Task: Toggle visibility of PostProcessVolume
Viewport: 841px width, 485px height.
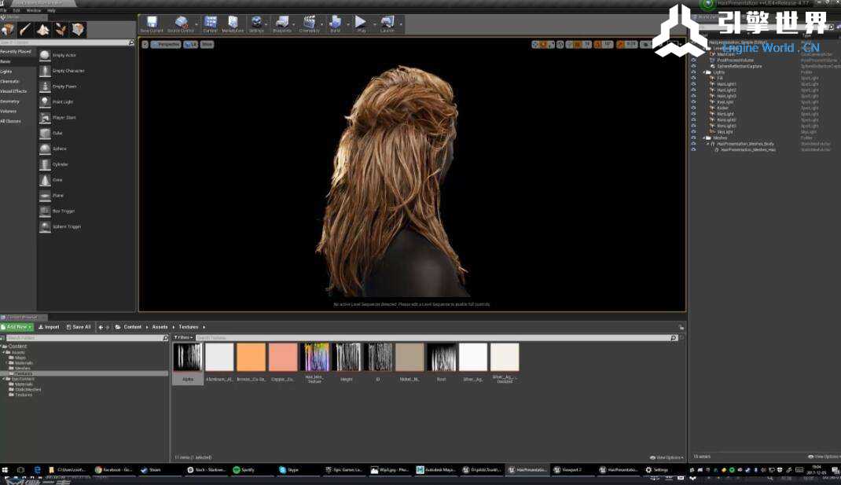Action: click(693, 60)
